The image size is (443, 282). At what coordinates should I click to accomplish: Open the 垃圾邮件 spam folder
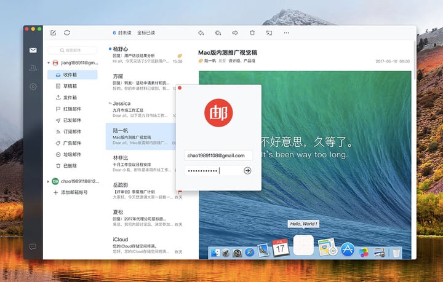coord(73,155)
